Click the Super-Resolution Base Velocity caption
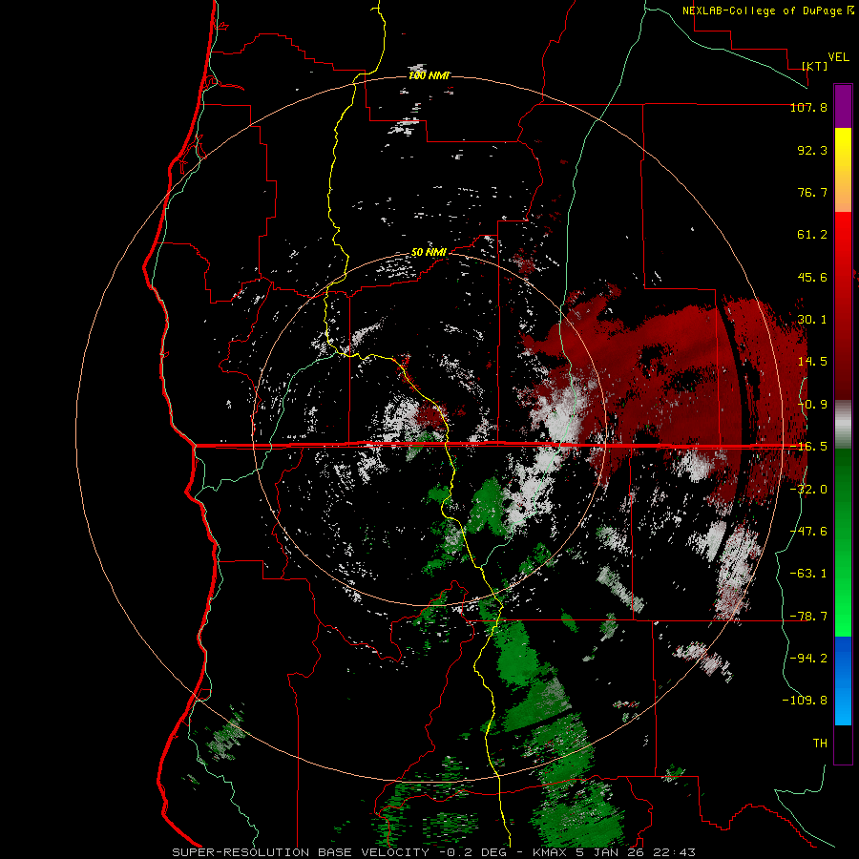The width and height of the screenshot is (859, 859). click(434, 852)
